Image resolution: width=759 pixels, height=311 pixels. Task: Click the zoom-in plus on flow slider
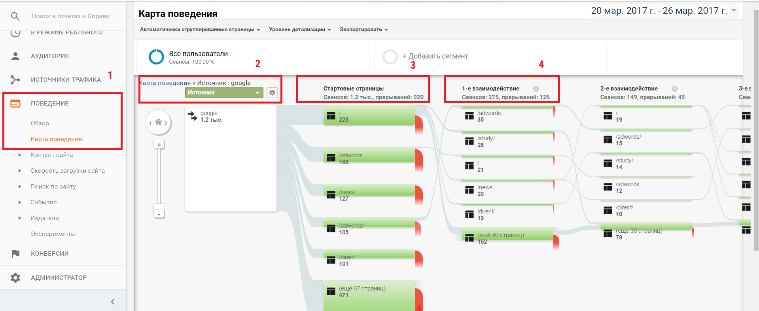[159, 145]
